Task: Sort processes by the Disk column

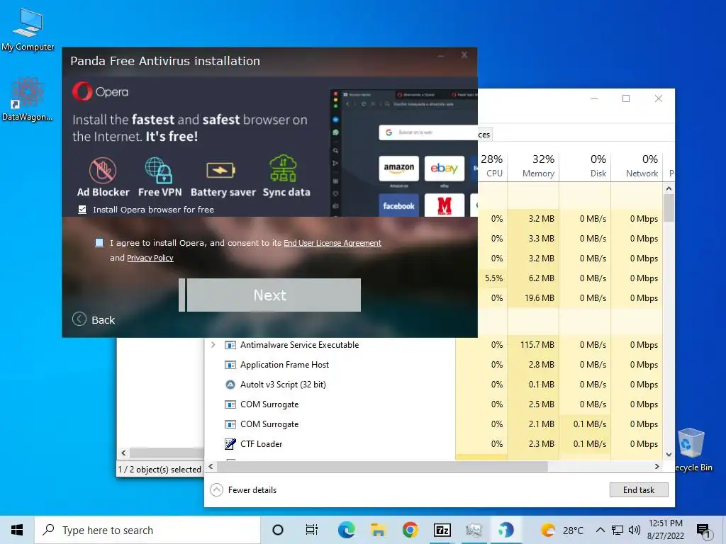Action: coord(585,166)
